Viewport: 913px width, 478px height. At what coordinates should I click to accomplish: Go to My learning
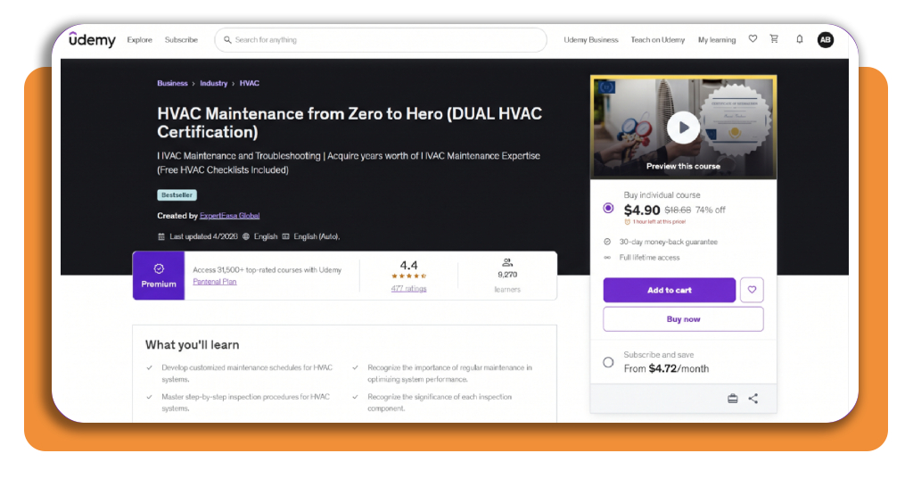pyautogui.click(x=717, y=39)
